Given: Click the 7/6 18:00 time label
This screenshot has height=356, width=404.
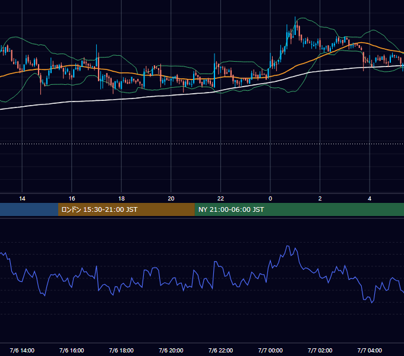Looking at the screenshot, I should point(121,350).
